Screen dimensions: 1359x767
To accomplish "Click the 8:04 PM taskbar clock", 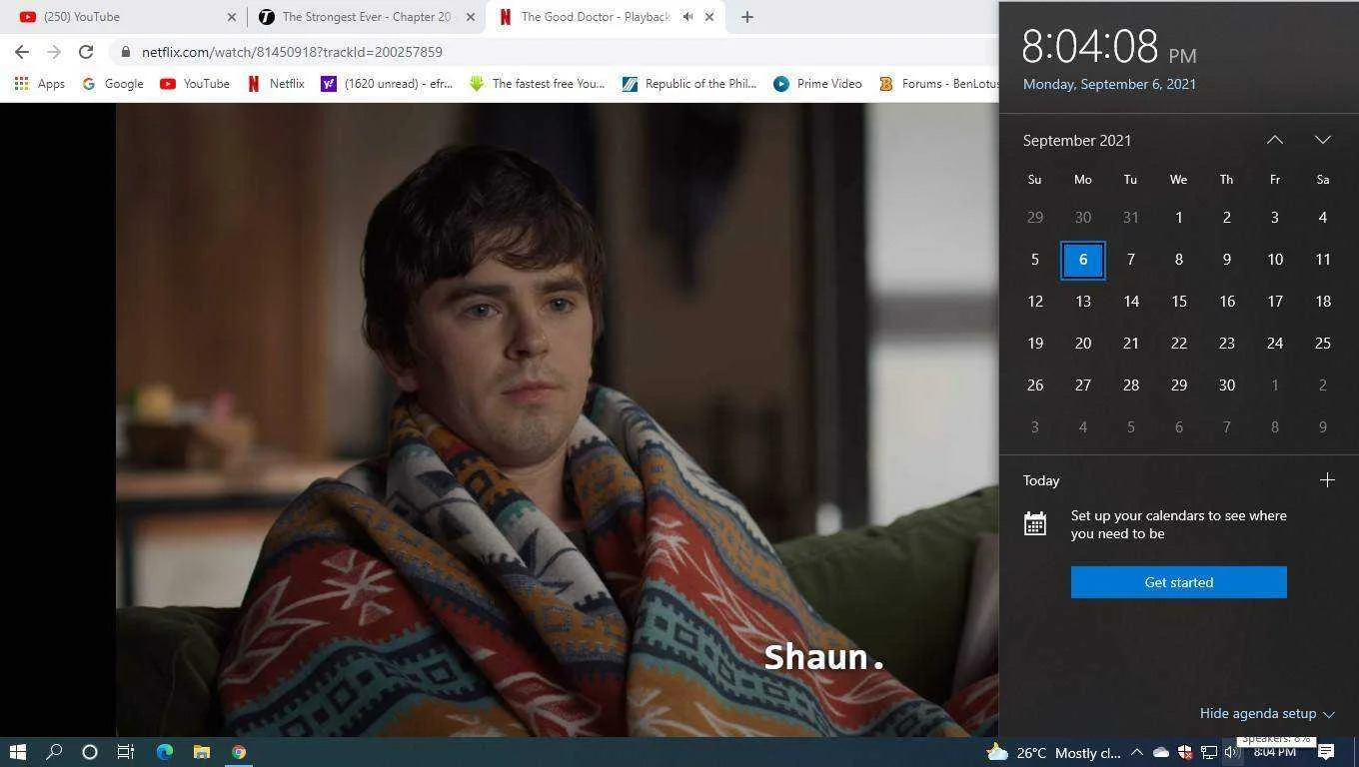I will pyautogui.click(x=1274, y=753).
